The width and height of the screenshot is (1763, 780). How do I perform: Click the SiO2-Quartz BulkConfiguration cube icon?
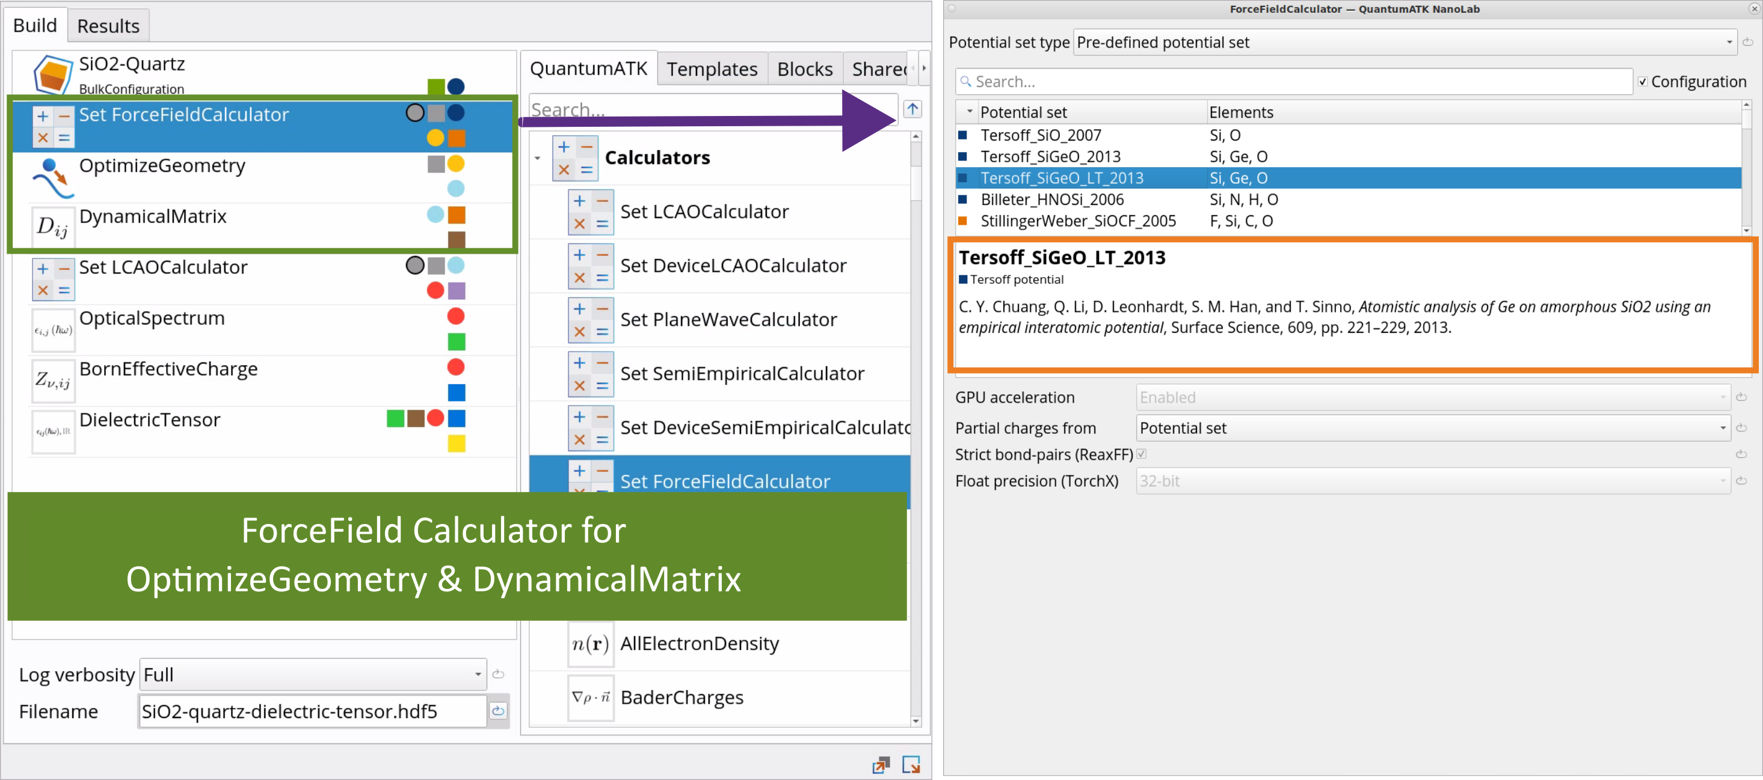click(x=53, y=75)
